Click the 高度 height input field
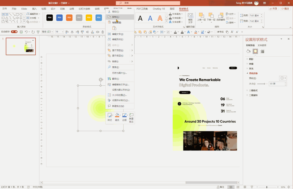 click(255, 15)
